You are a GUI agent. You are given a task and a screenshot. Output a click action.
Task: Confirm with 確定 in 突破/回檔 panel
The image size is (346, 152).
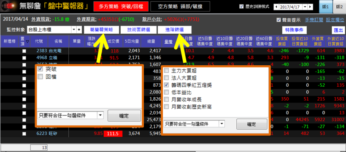pos(124,116)
